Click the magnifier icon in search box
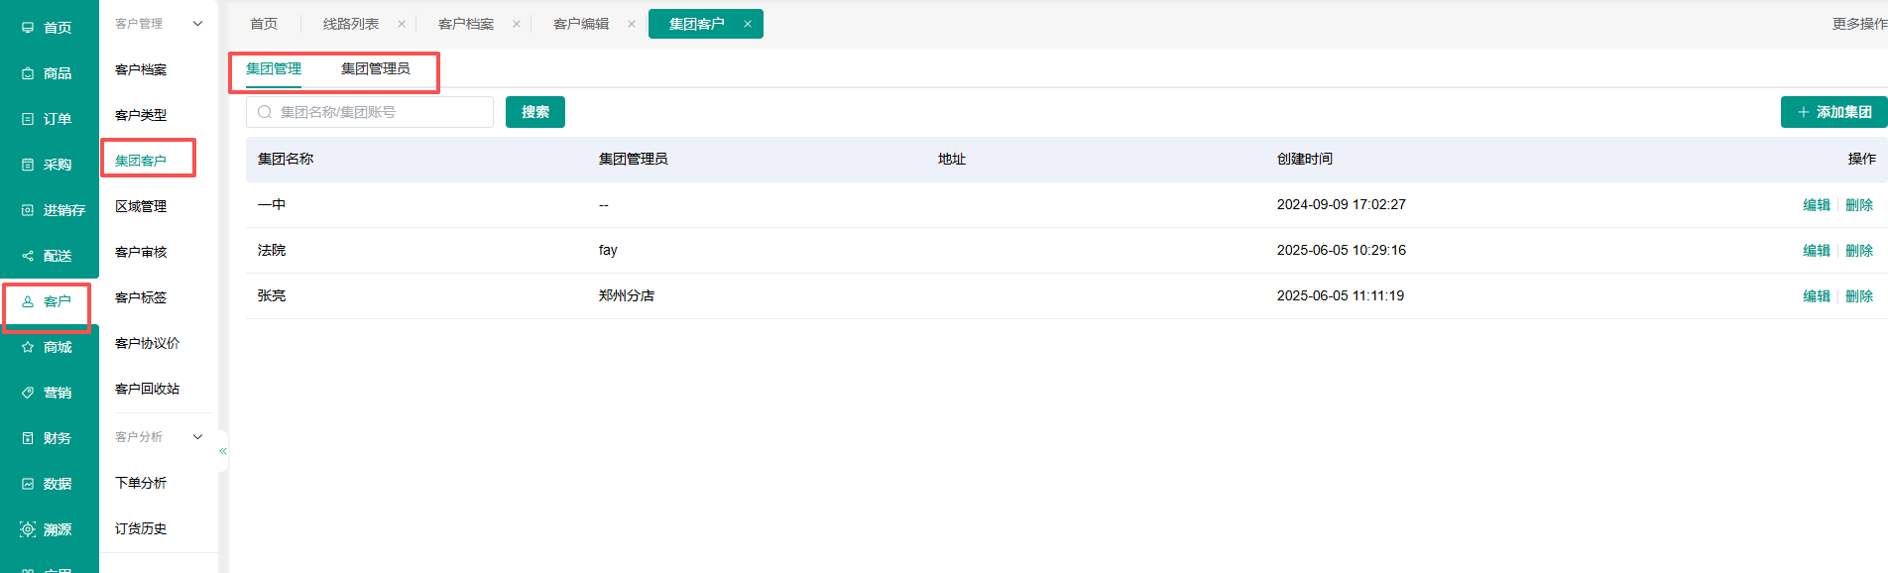The height and width of the screenshot is (573, 1888). pyautogui.click(x=265, y=112)
